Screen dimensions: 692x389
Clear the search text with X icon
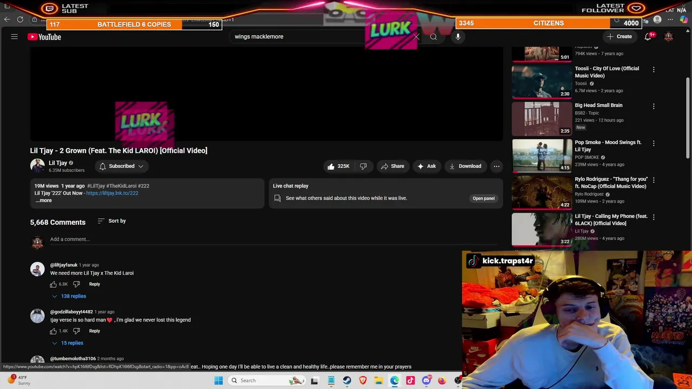[x=416, y=37]
